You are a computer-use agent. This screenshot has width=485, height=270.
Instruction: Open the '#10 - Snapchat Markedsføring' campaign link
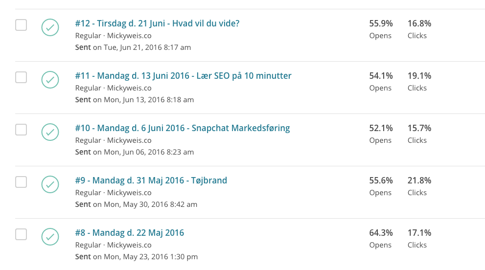click(183, 128)
